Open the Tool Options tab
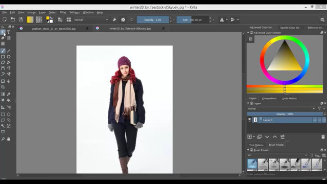The width and height of the screenshot is (327, 184). 256,145
